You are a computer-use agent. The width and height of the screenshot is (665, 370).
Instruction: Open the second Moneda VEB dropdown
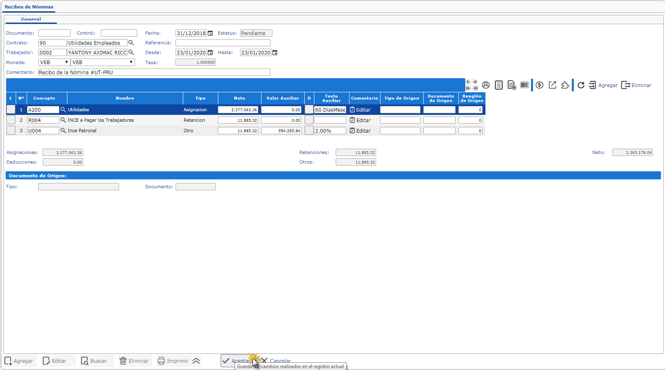[103, 62]
